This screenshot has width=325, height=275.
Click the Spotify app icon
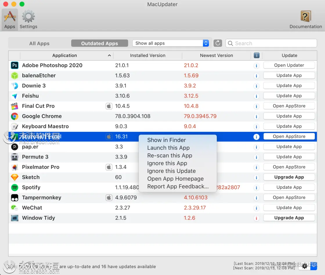click(x=15, y=187)
